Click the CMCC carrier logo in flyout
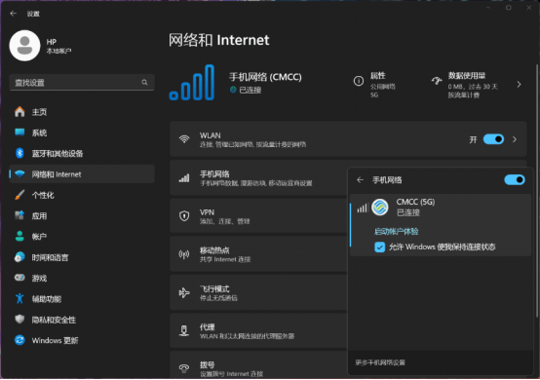Image resolution: width=540 pixels, height=380 pixels. coord(380,208)
